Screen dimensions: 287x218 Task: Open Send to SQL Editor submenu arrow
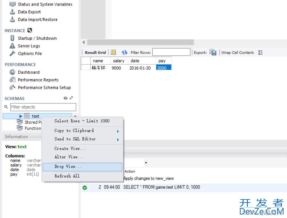click(x=118, y=140)
